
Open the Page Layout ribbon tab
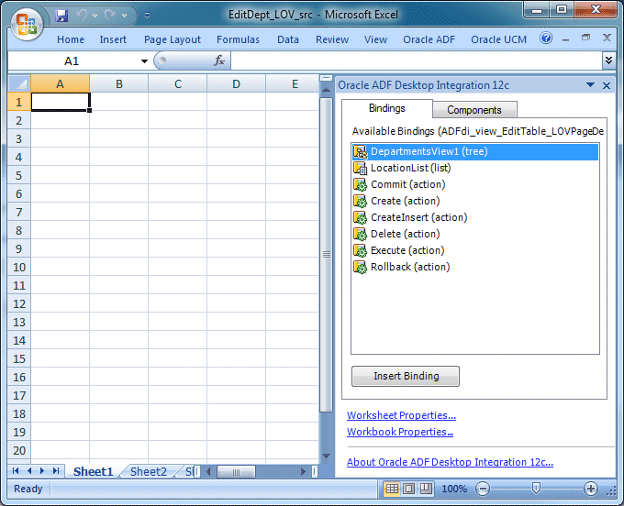173,39
